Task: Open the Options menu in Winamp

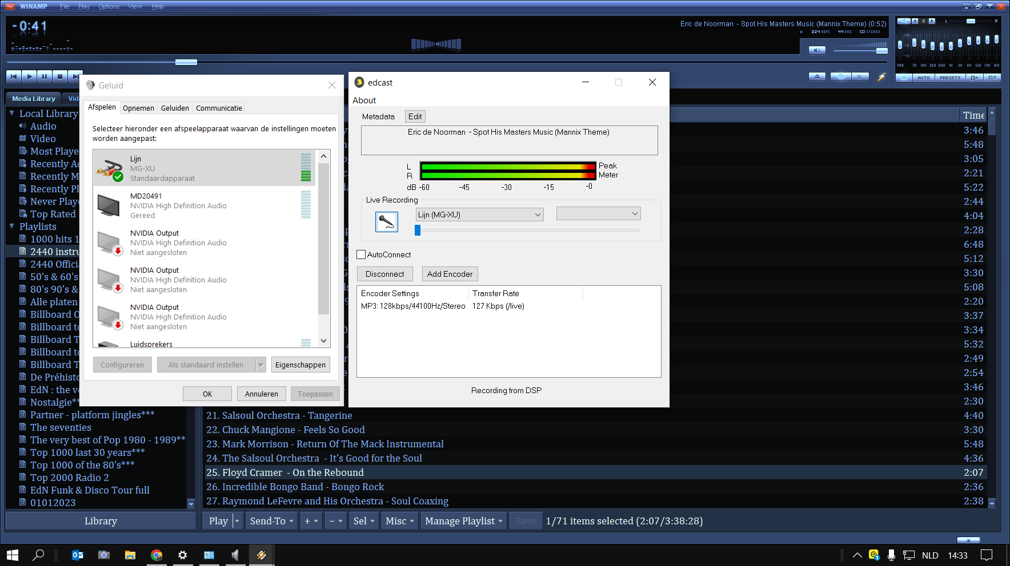Action: (x=109, y=6)
